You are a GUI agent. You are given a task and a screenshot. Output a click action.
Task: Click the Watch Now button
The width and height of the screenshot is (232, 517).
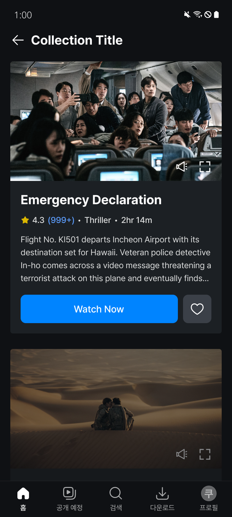coord(99,309)
